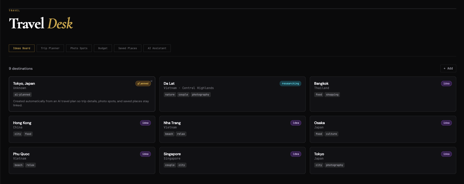Select the beach tag on Nha Trang
The width and height of the screenshot is (464, 184).
click(169, 134)
